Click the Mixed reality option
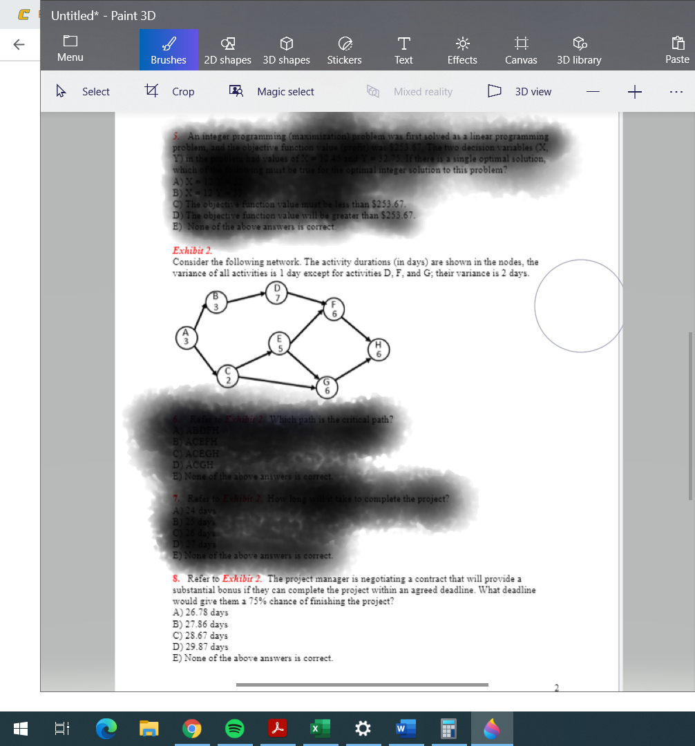Image resolution: width=695 pixels, height=746 pixels. (x=410, y=91)
